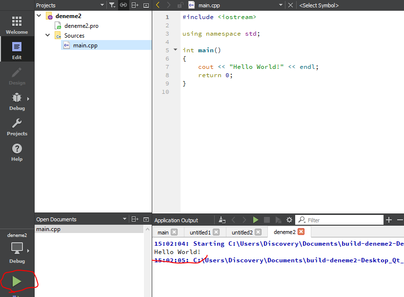This screenshot has height=297, width=404.
Task: Switch to Edit mode
Action: tap(17, 50)
